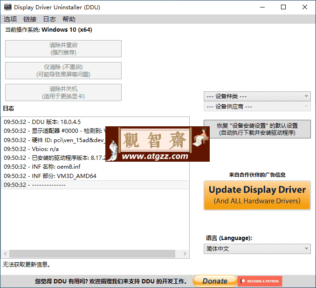316x288 pixels.
Task: Open the 日志 menu
Action: pos(49,19)
